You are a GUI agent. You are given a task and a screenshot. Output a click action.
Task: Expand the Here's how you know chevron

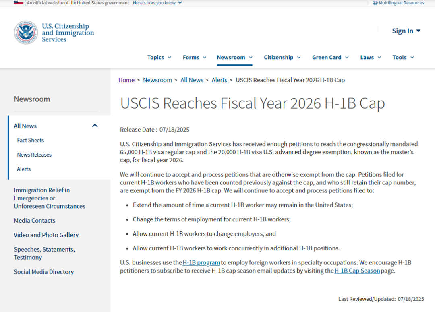180,3
